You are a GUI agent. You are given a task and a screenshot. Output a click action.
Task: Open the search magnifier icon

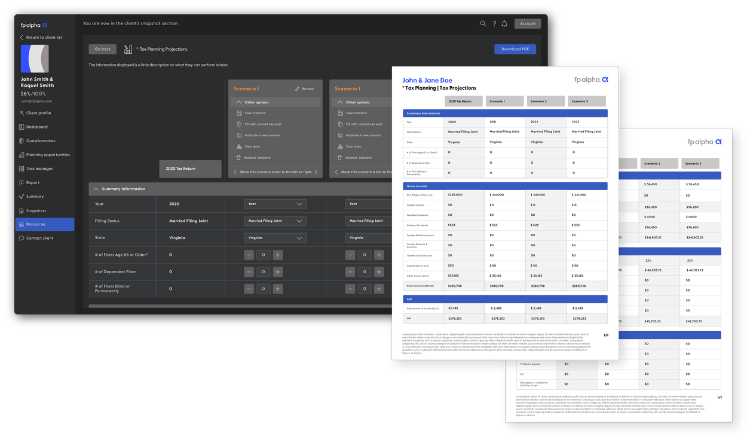pyautogui.click(x=483, y=23)
